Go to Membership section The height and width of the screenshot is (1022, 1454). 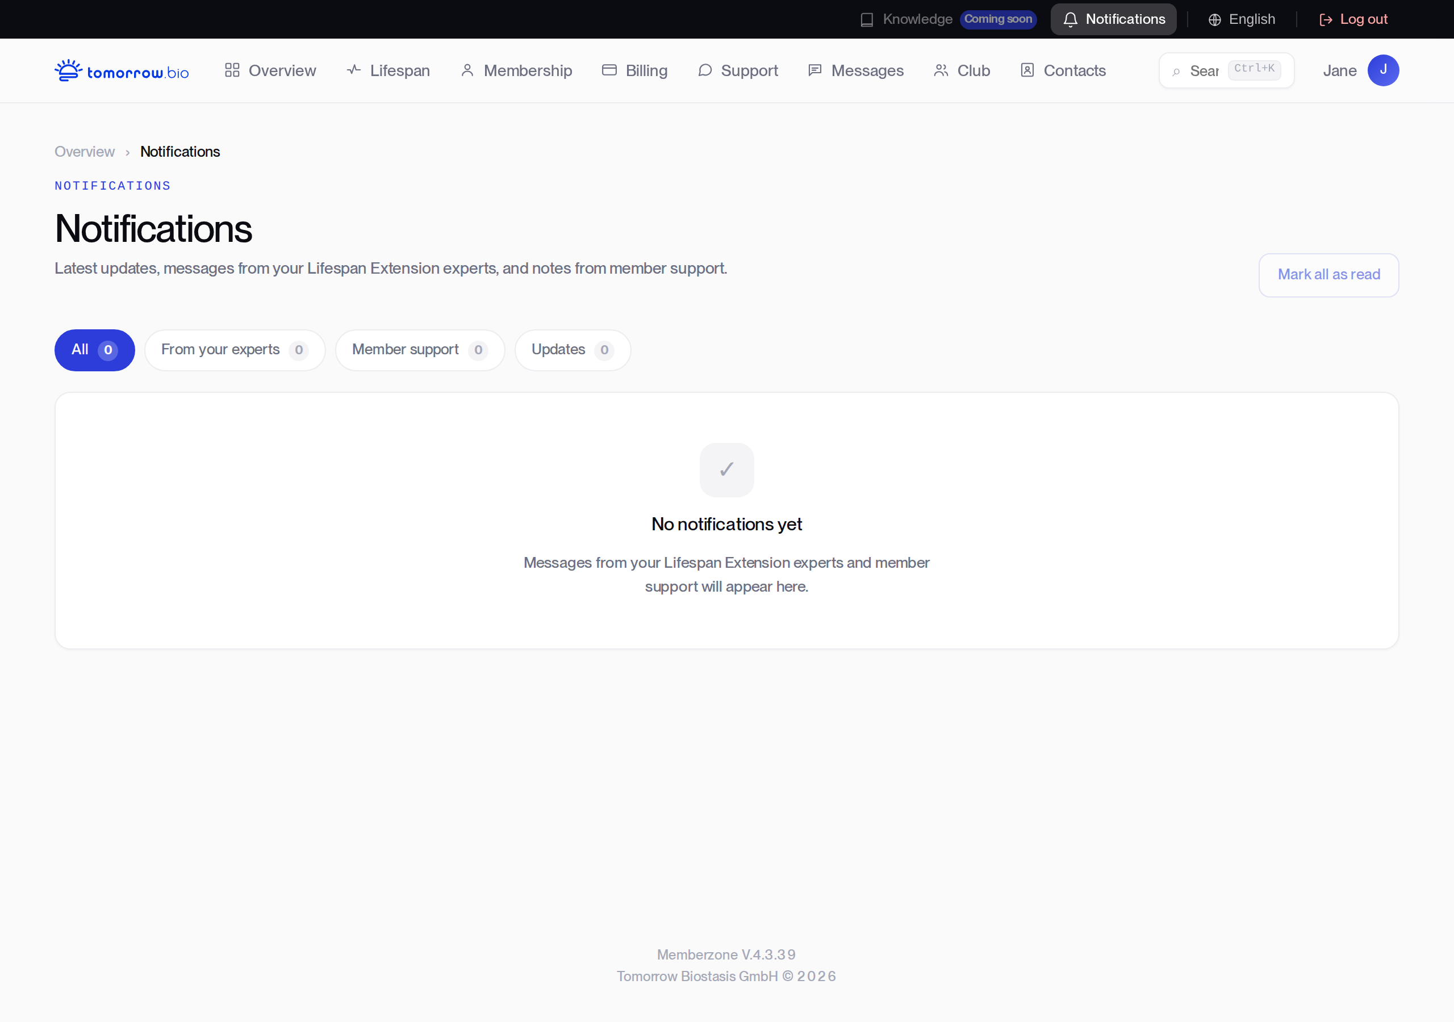pos(516,70)
